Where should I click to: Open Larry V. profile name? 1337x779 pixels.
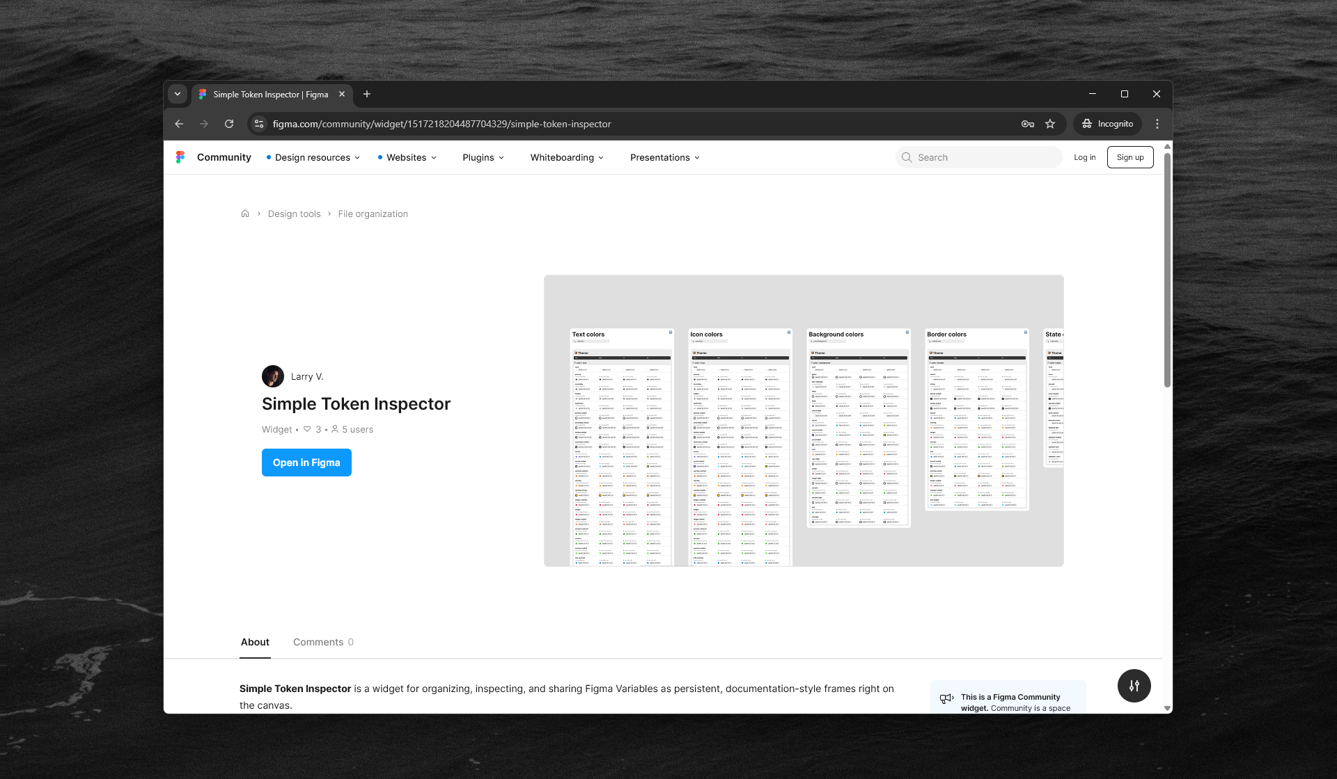(307, 376)
